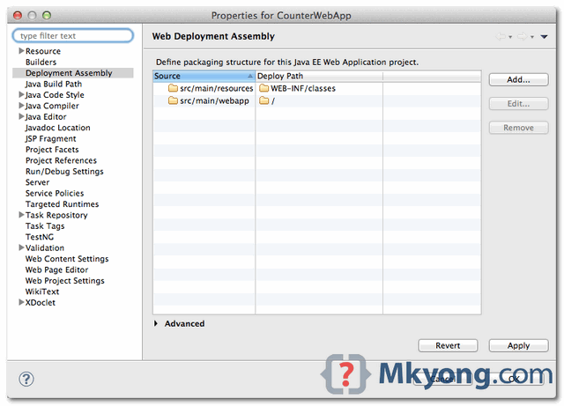This screenshot has height=406, width=564.
Task: Focus the type filter text field
Action: point(73,35)
